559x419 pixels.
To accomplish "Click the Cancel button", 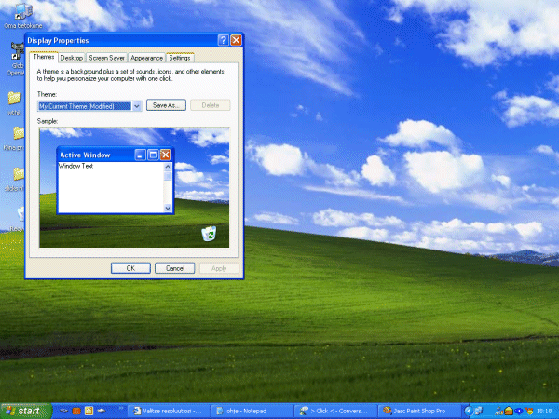I will pos(175,268).
